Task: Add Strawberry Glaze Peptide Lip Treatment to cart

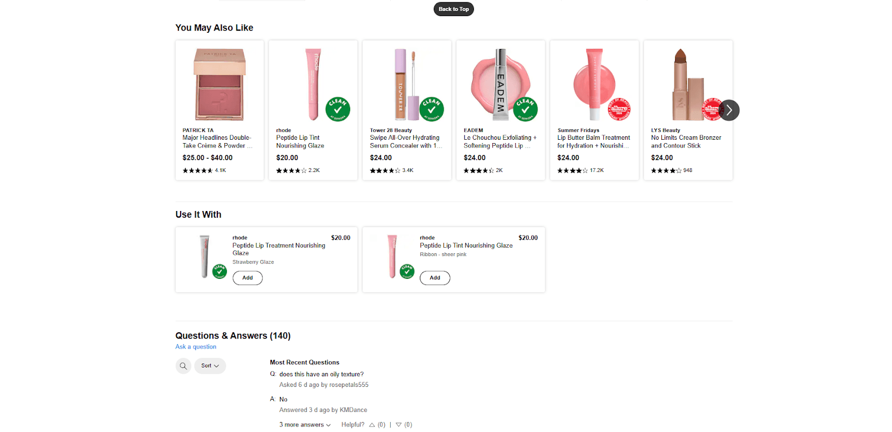Action: coord(248,278)
